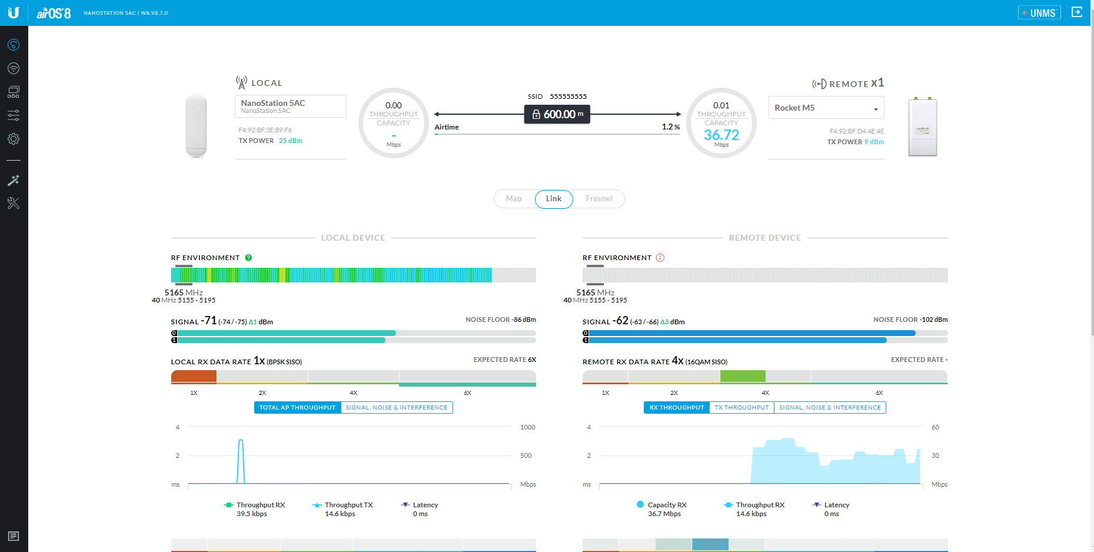1094x552 pixels.
Task: Open the wireless settings sidebar icon
Action: coord(14,68)
